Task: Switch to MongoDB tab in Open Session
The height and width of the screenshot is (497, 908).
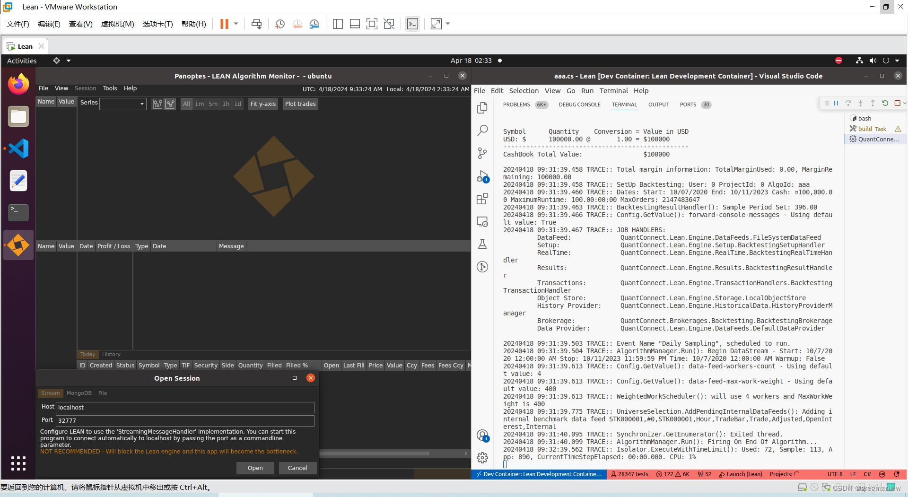Action: coord(79,393)
